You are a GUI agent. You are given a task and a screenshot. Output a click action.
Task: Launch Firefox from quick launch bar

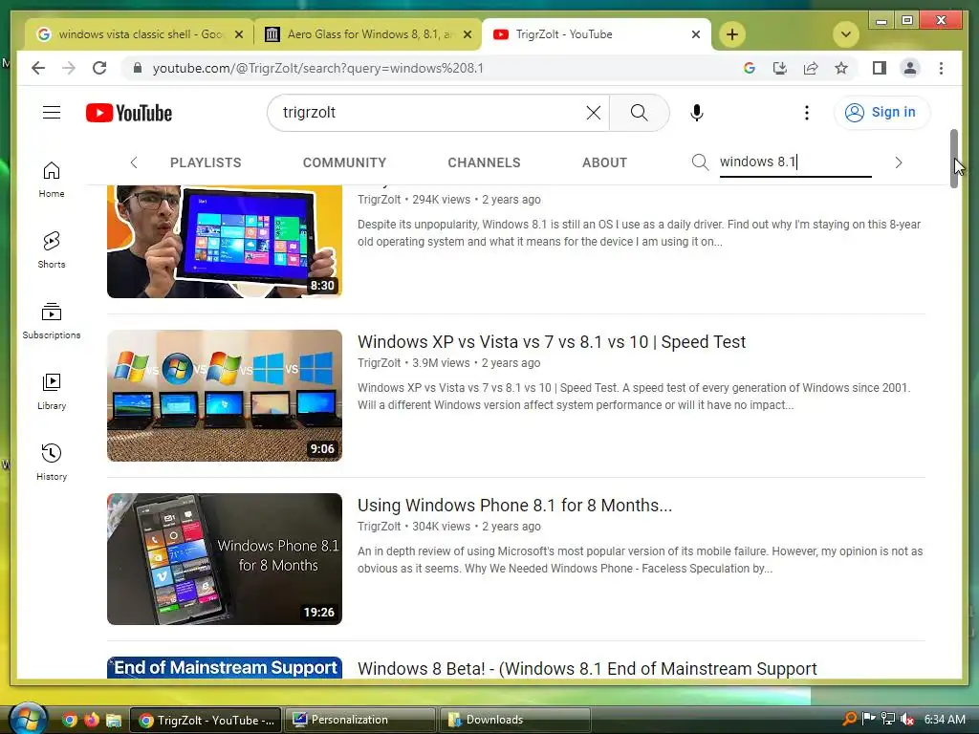91,721
